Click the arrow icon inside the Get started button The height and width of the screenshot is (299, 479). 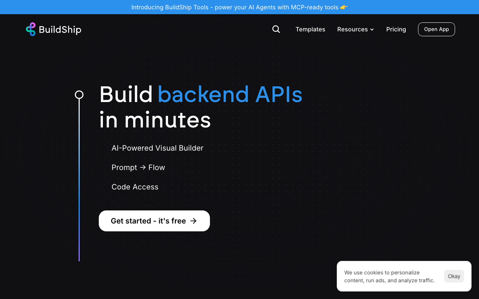click(x=193, y=221)
